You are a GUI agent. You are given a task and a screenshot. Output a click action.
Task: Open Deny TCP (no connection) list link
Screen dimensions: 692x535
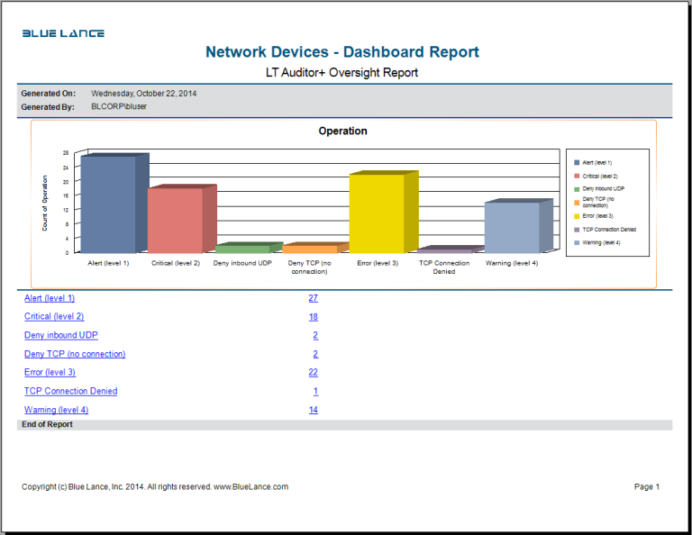tap(75, 354)
